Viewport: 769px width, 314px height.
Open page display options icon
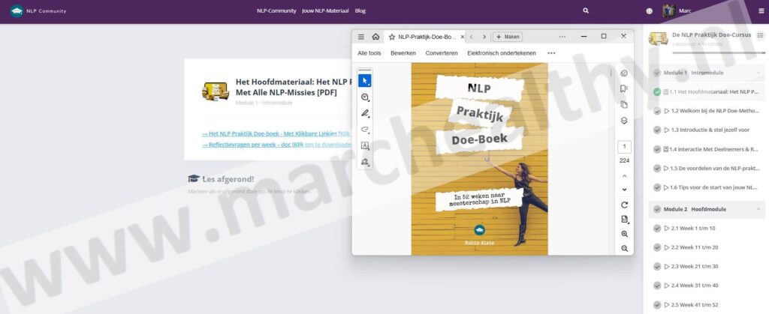(624, 219)
